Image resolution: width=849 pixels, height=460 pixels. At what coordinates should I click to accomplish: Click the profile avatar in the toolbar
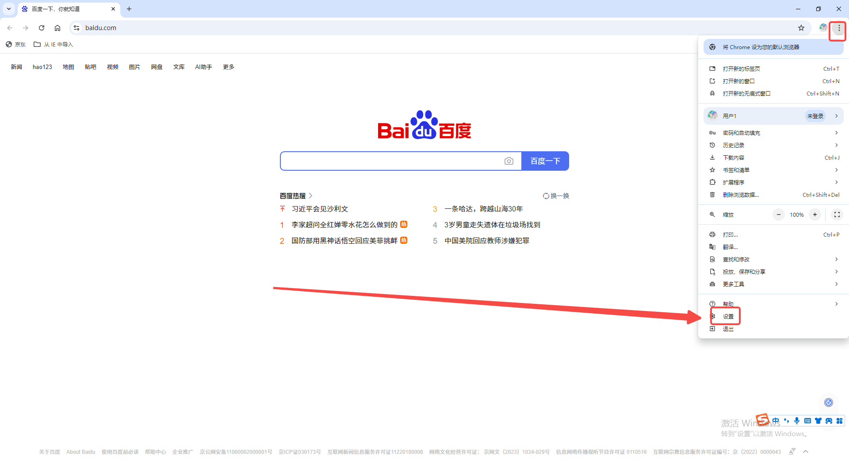tap(823, 28)
